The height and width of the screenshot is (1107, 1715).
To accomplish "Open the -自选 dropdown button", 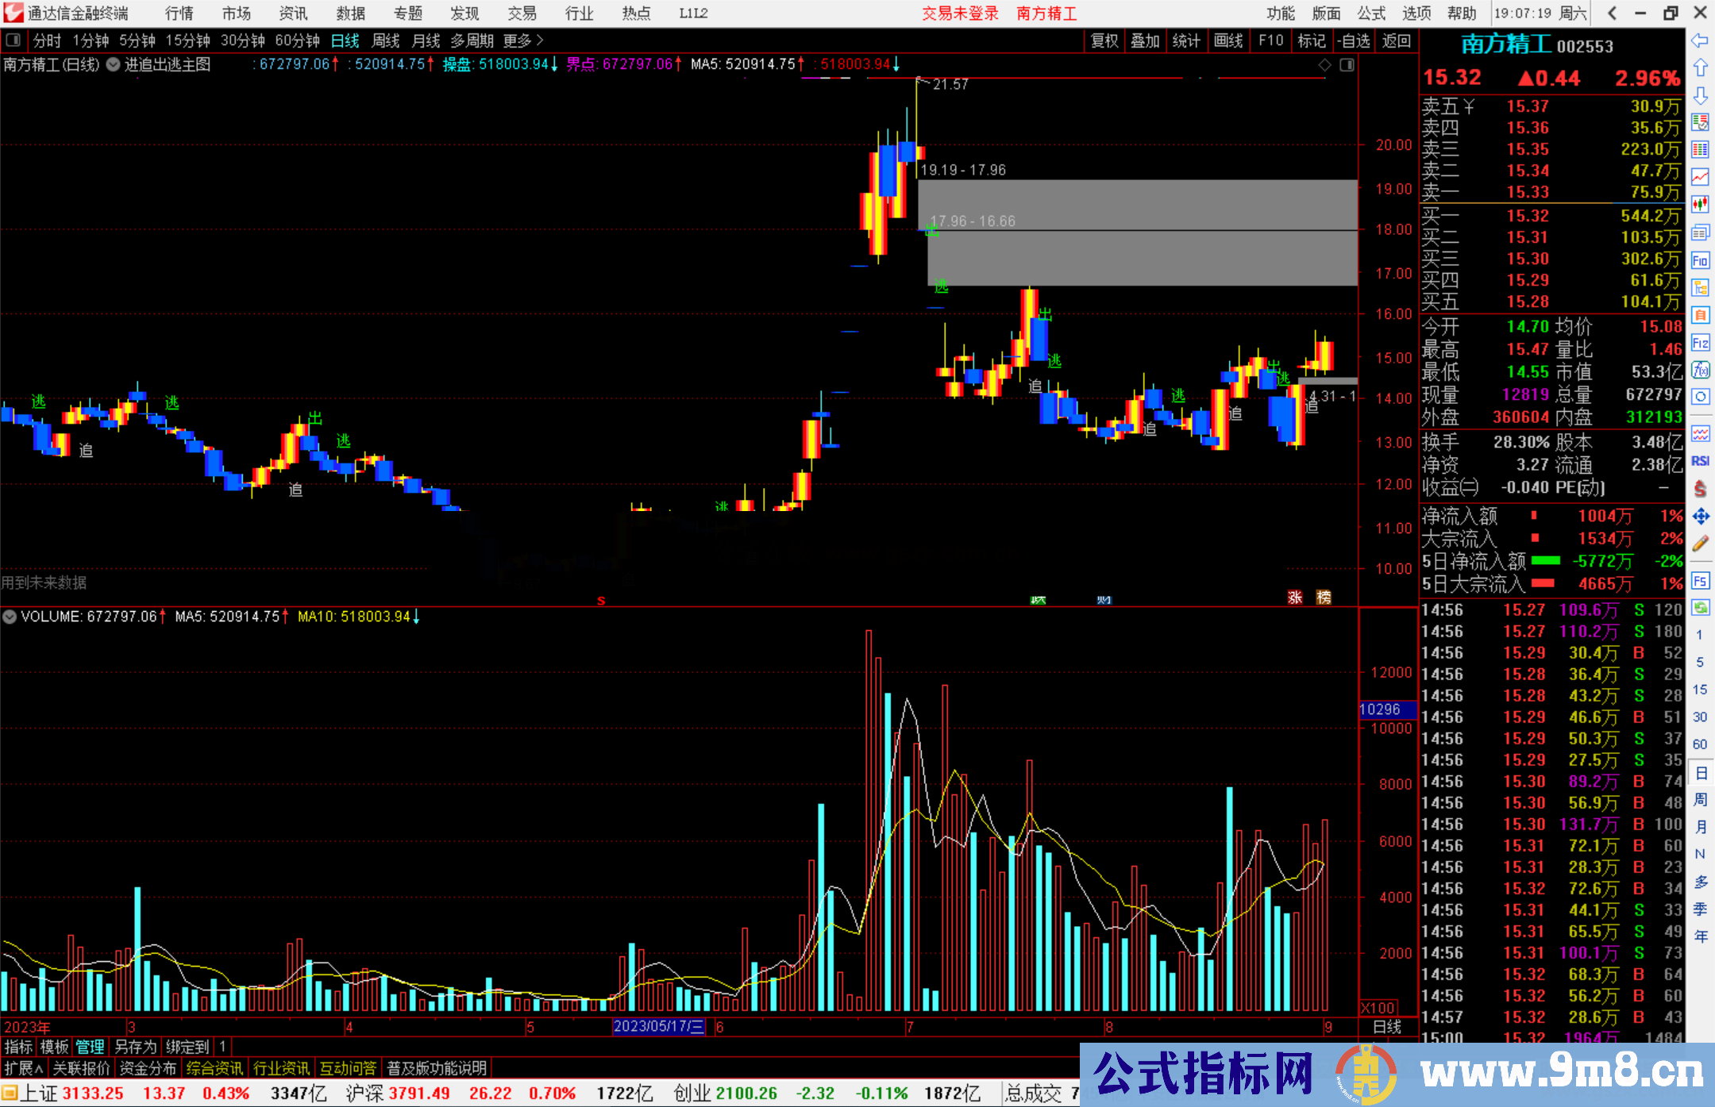I will pyautogui.click(x=1354, y=40).
